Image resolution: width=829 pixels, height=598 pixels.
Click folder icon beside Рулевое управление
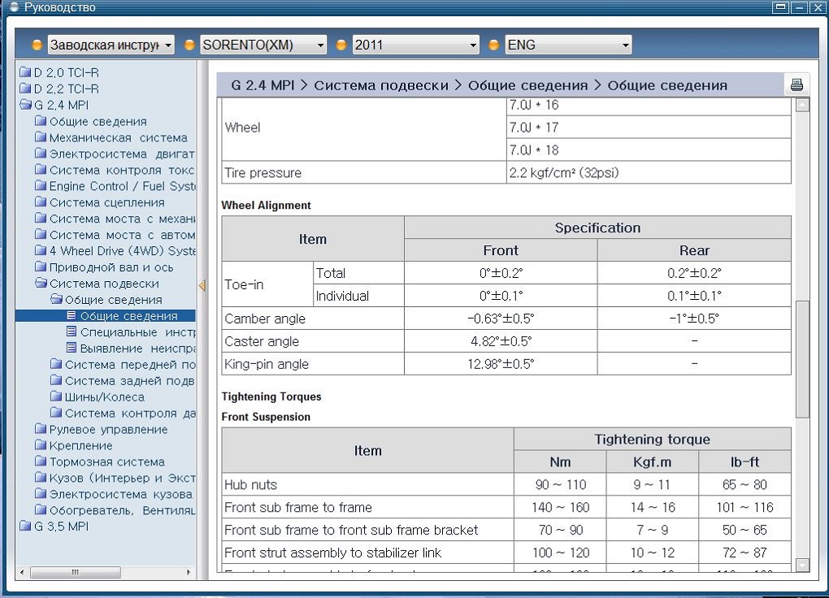click(x=41, y=429)
